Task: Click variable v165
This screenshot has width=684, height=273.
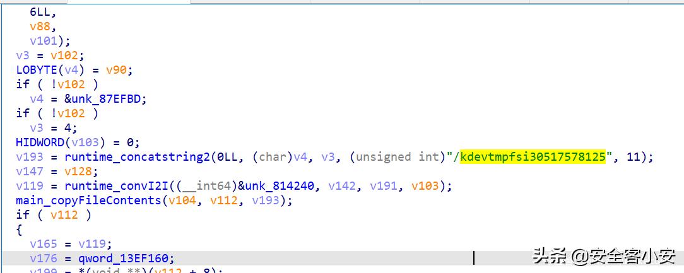Action: [x=44, y=243]
